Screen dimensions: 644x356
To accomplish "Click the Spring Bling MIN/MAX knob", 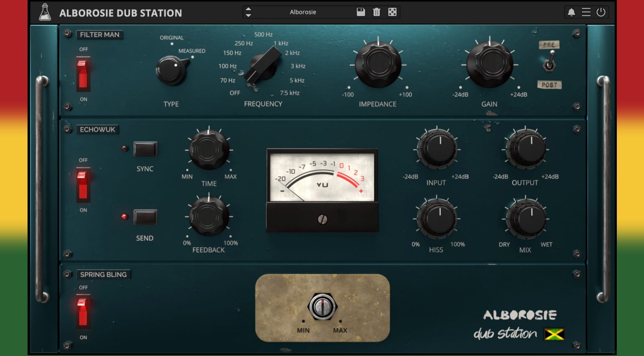I will tap(322, 307).
